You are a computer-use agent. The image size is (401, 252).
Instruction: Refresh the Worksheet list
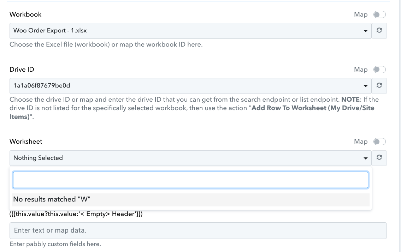[x=379, y=158]
